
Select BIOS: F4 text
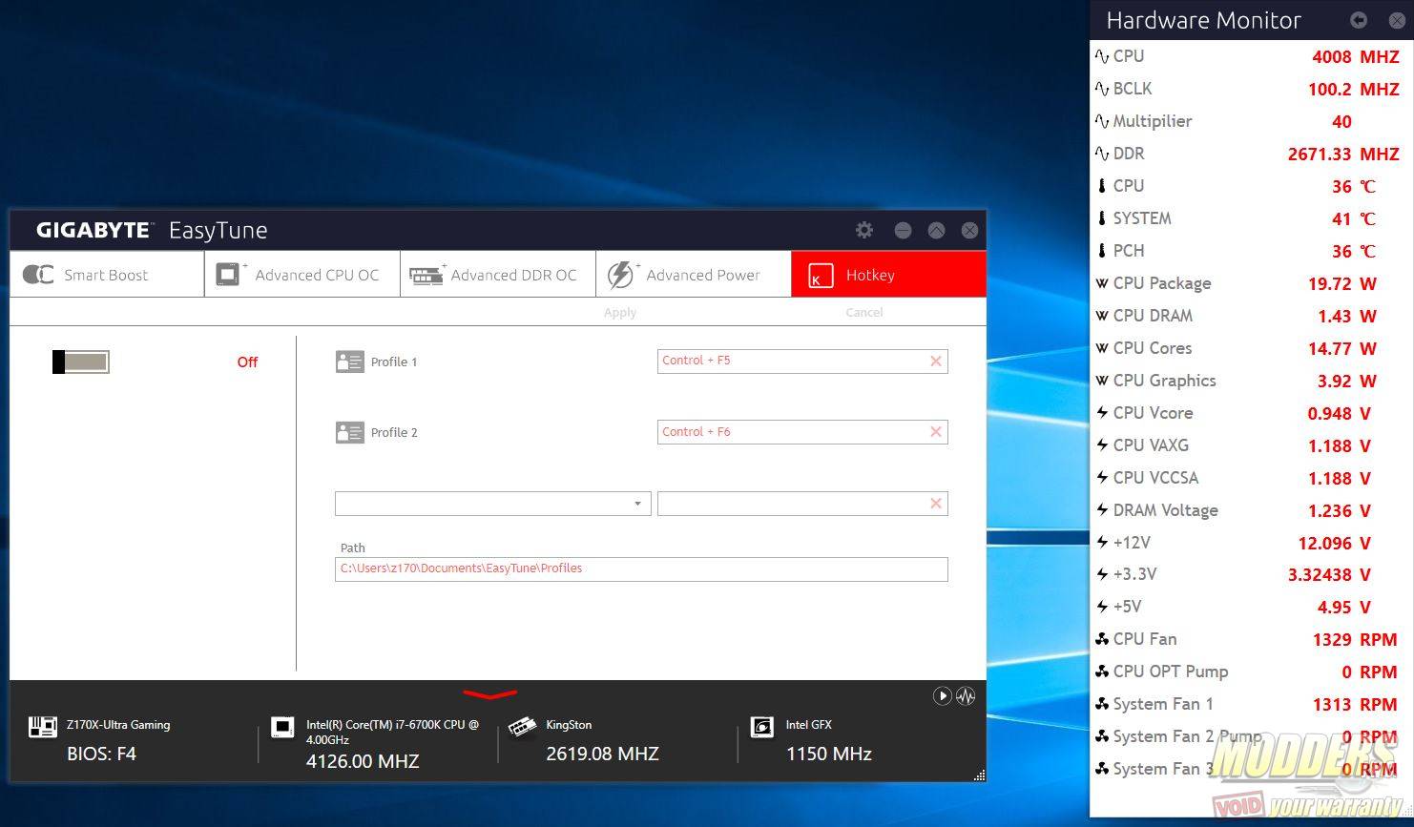click(101, 754)
